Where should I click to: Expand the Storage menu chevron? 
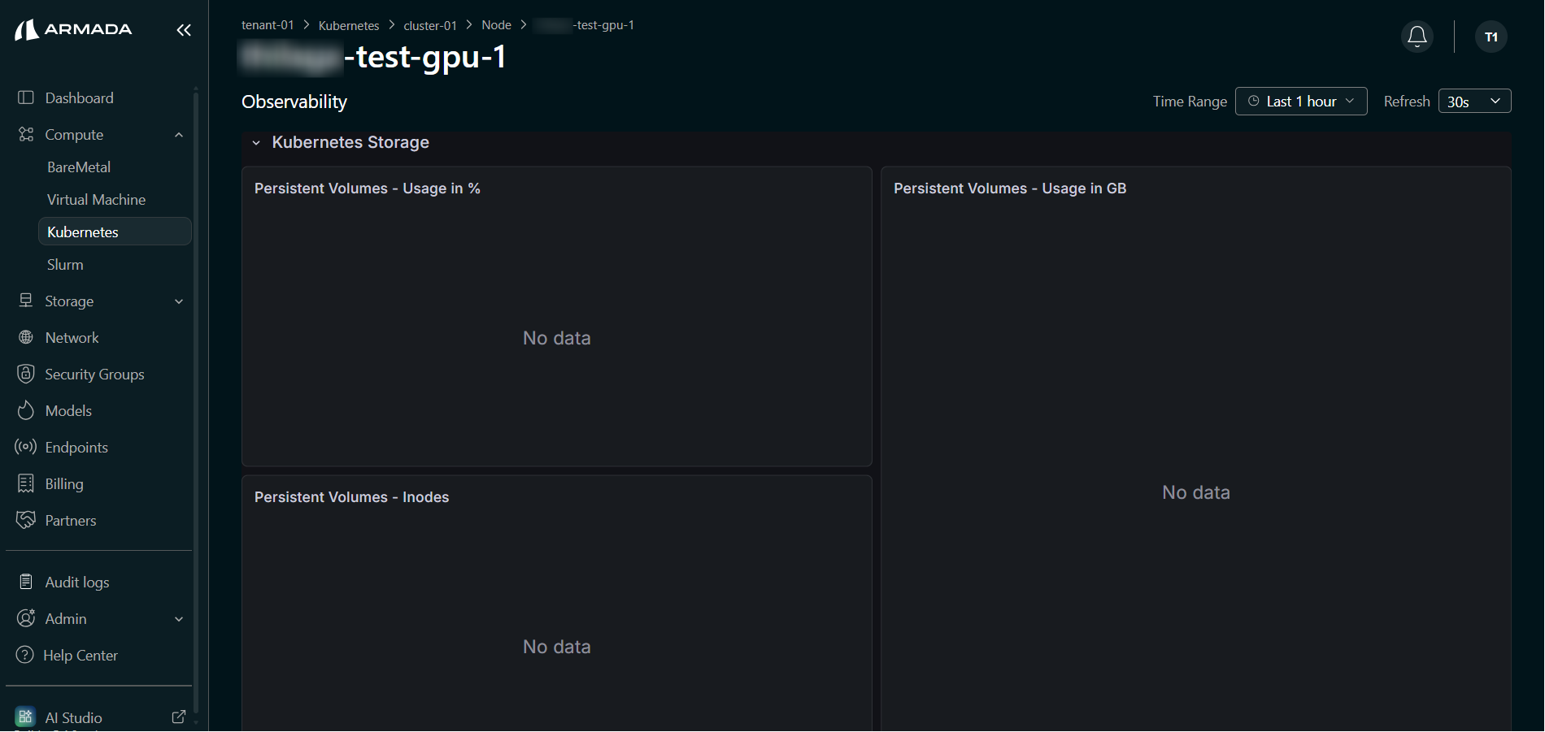point(179,301)
